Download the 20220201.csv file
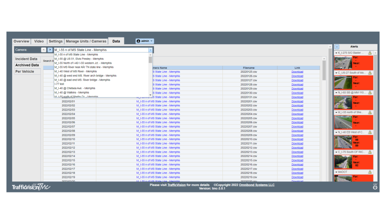 coord(297,101)
